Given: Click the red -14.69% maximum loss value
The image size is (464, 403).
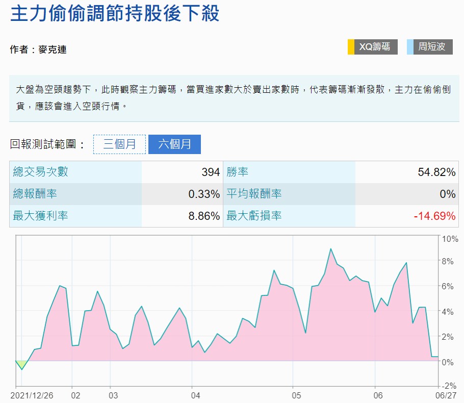Looking at the screenshot, I should click(434, 216).
